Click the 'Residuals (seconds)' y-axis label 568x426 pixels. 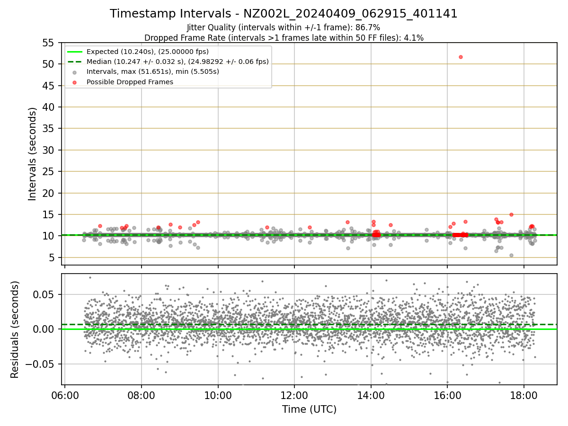tap(15, 329)
